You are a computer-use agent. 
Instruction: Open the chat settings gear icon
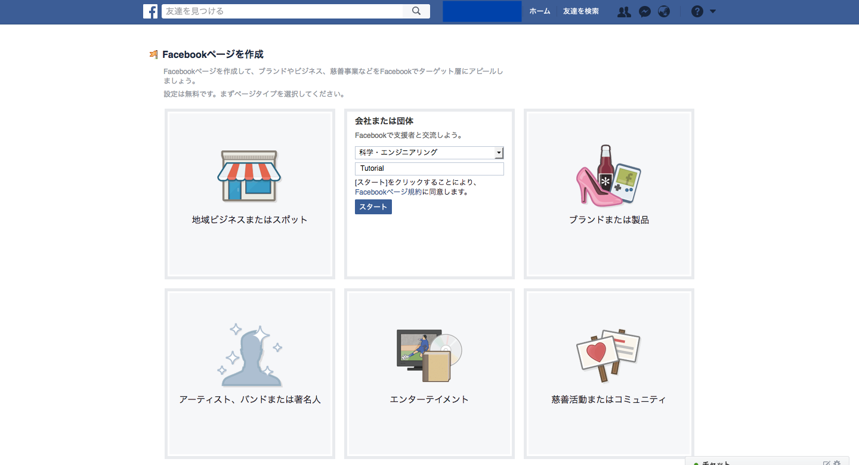pyautogui.click(x=837, y=463)
